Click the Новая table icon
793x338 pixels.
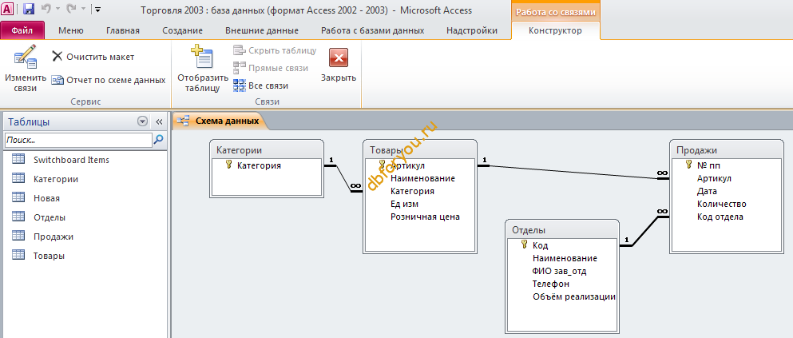point(18,197)
